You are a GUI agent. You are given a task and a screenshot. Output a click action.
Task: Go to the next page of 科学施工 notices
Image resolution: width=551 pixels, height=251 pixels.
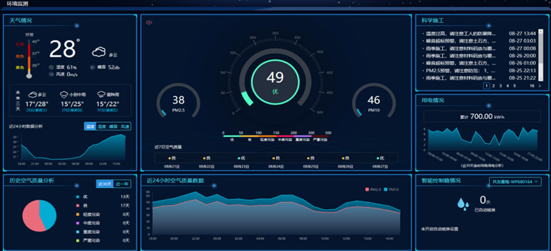coord(540,86)
